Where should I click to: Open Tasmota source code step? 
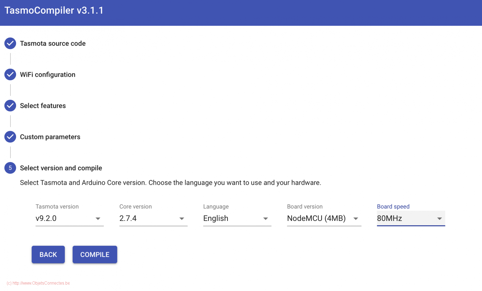coord(53,43)
